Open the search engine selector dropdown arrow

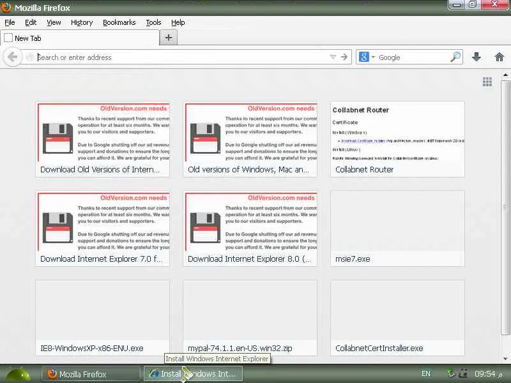point(373,57)
